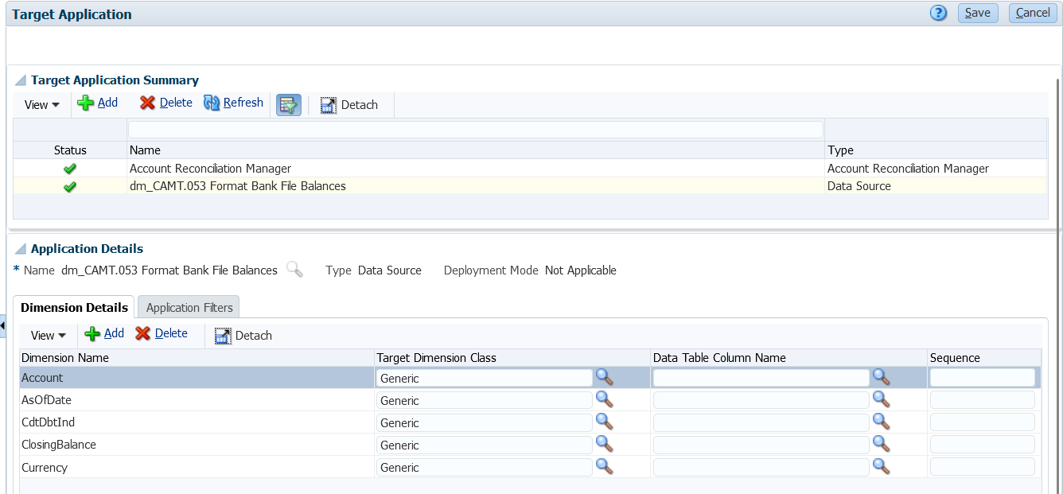The image size is (1063, 494).
Task: Click the Query by Example filter icon
Action: [288, 104]
